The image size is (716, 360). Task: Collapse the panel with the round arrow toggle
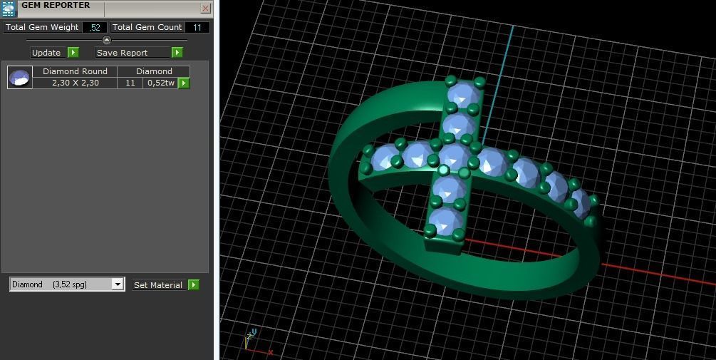(106, 40)
